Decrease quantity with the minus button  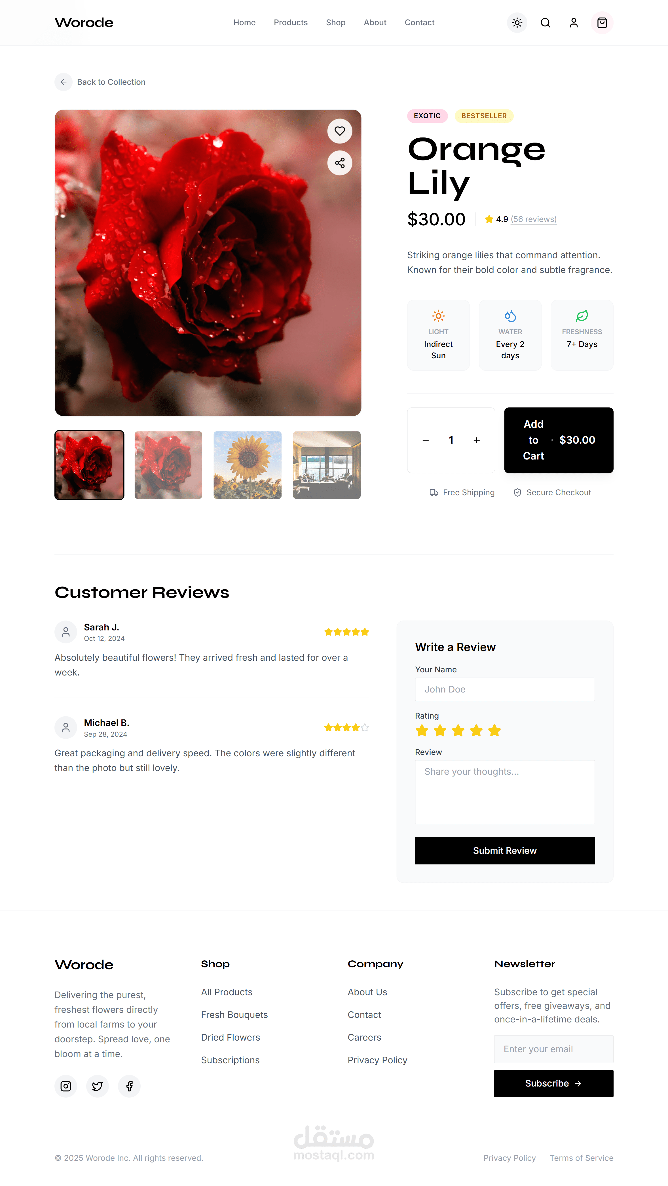(426, 440)
